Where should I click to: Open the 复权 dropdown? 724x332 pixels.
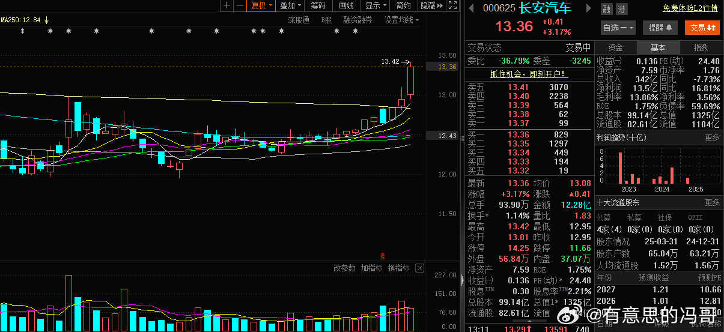point(261,5)
